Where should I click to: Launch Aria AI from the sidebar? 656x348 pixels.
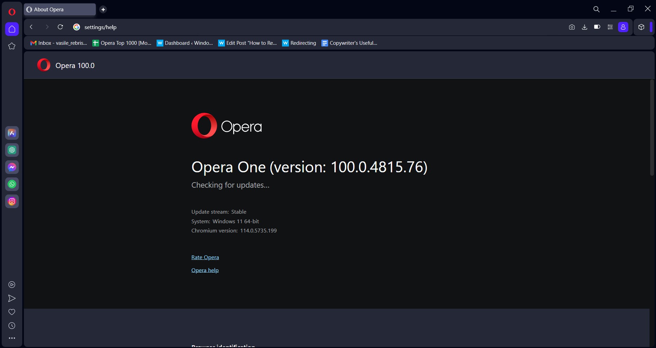point(12,133)
